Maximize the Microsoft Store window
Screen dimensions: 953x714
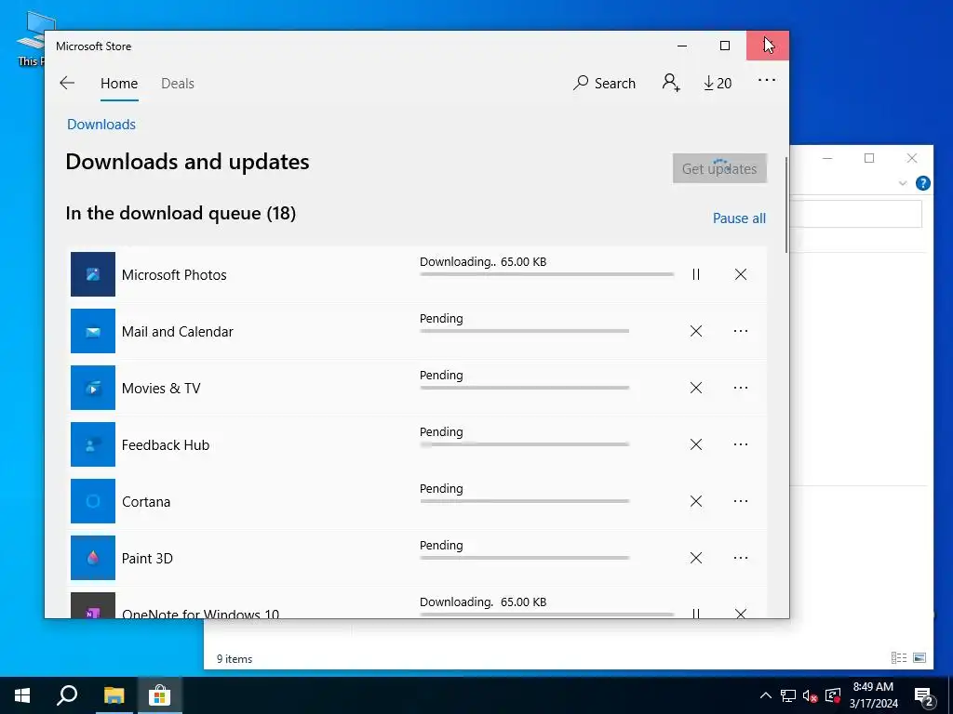(724, 46)
